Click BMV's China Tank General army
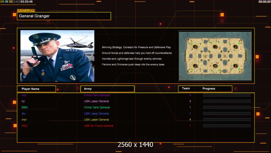This screenshot has width=271, height=153. 97,107
